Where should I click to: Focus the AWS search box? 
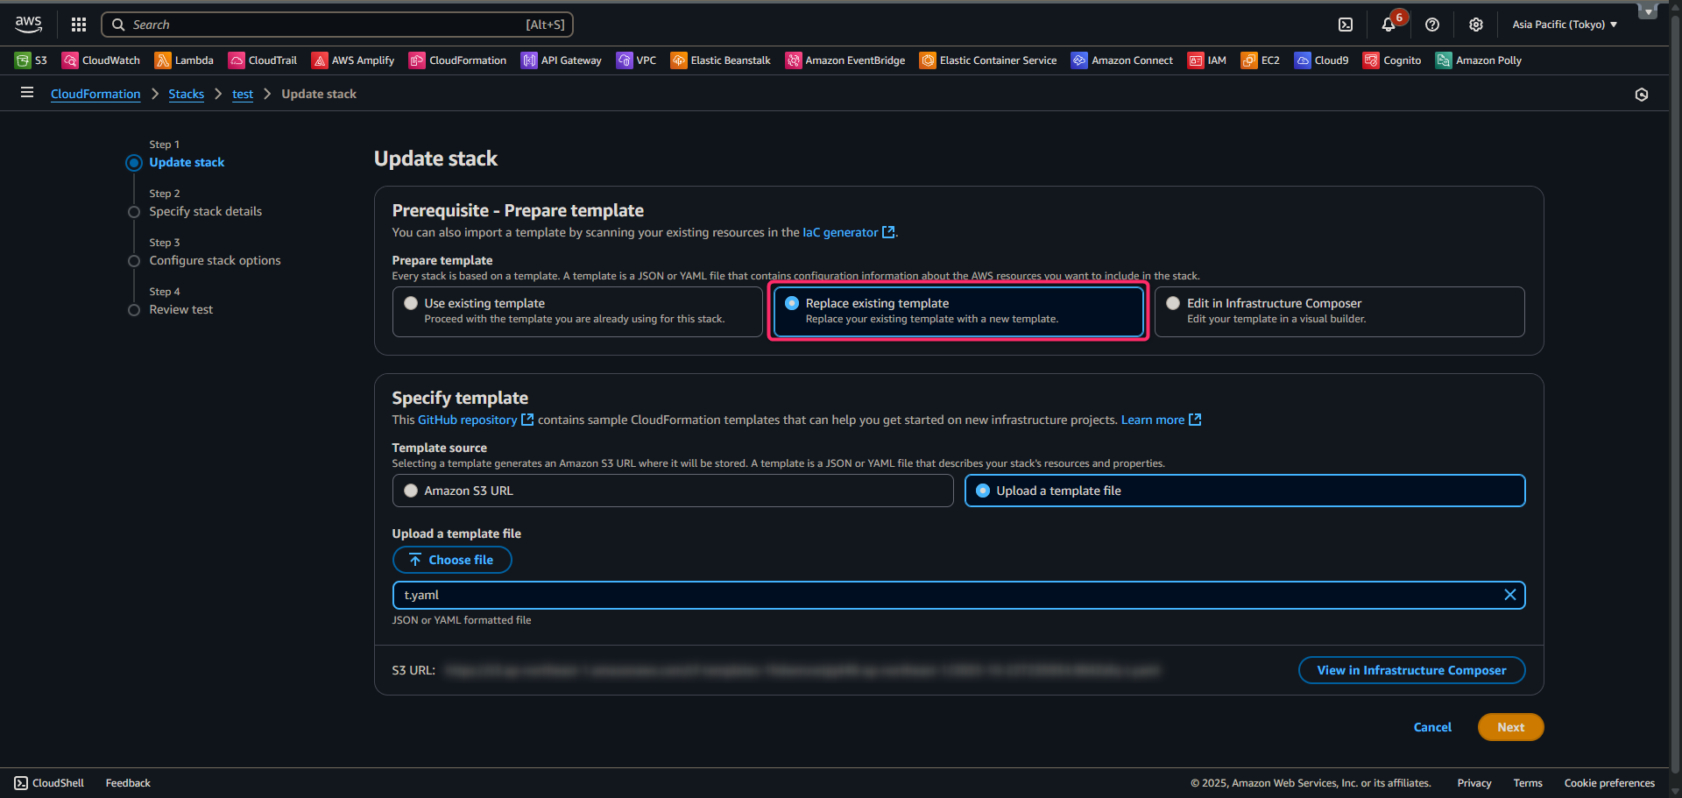337,25
